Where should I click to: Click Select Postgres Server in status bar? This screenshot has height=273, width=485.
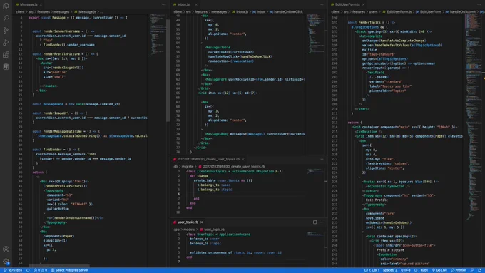[70, 270]
